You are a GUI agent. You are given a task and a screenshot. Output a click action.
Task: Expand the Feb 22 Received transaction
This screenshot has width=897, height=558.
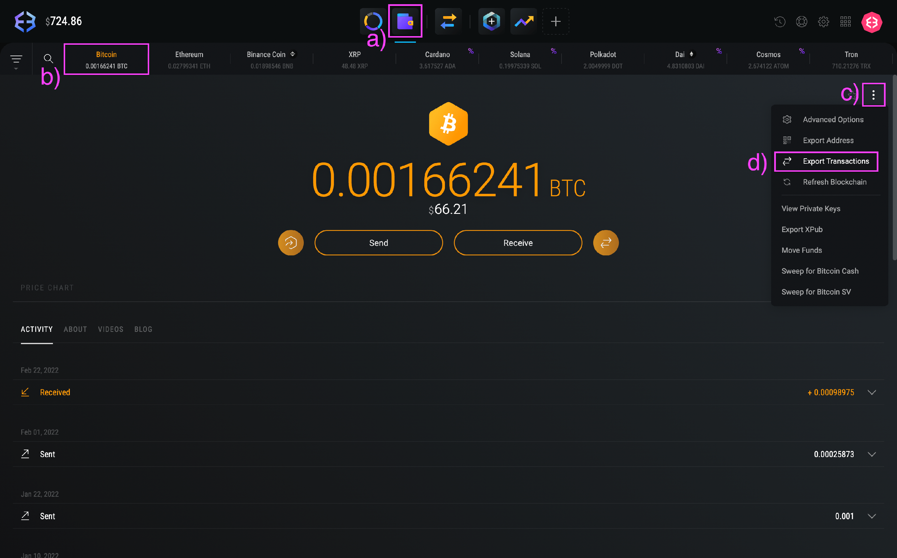872,392
